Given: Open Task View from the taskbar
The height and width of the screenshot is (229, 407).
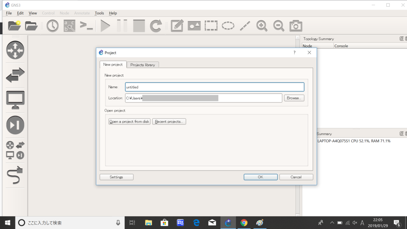Looking at the screenshot, I should 132,223.
